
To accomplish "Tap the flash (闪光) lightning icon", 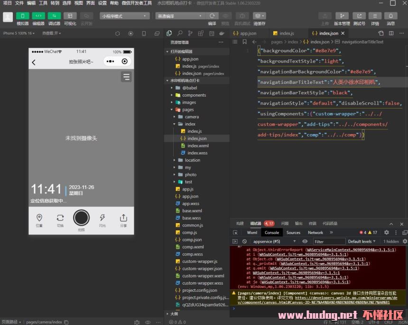I will (x=102, y=218).
